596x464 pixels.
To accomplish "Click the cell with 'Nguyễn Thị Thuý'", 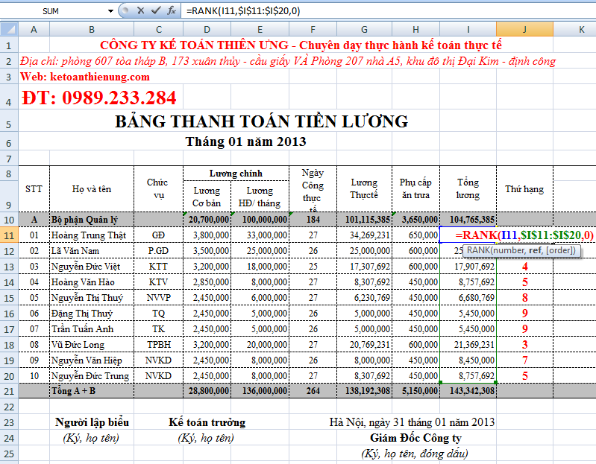I will (x=92, y=298).
